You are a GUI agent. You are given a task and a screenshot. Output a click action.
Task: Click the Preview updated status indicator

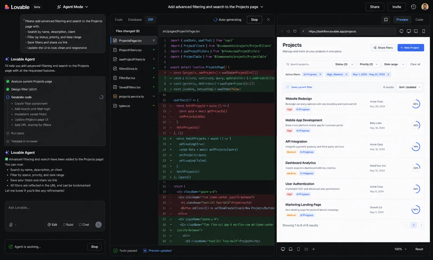(157, 251)
